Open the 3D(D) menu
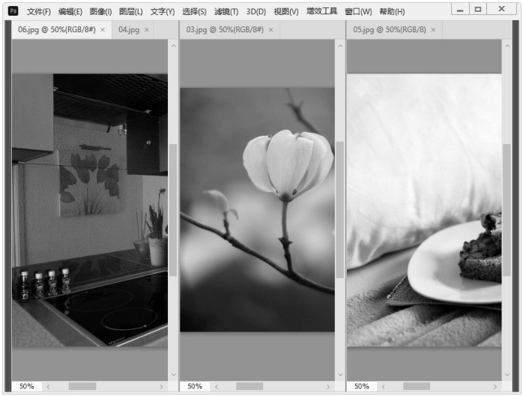 (x=256, y=12)
